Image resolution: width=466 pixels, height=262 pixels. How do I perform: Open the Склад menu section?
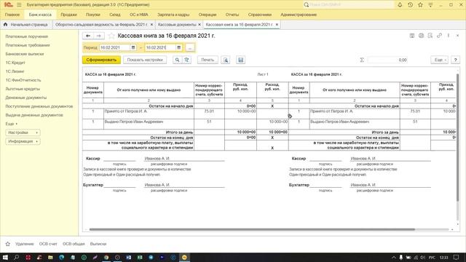pyautogui.click(x=115, y=15)
